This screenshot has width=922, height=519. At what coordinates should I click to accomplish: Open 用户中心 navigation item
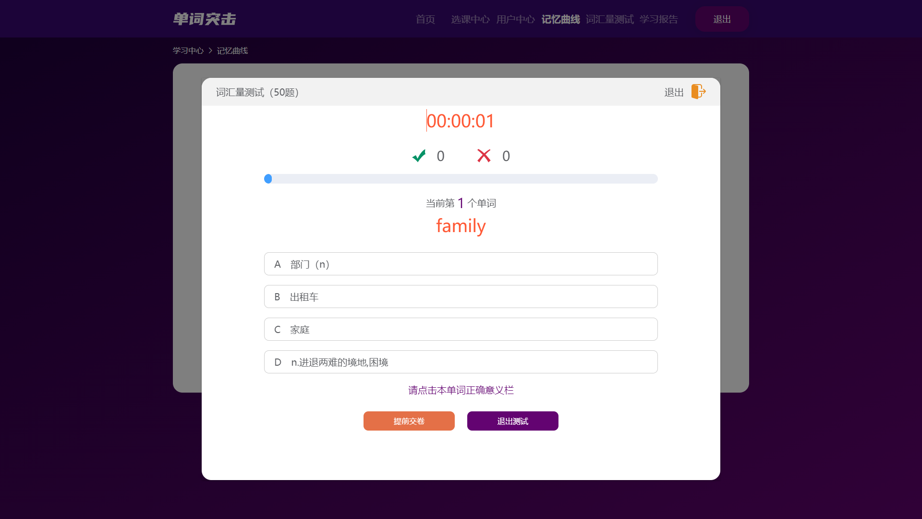point(515,19)
